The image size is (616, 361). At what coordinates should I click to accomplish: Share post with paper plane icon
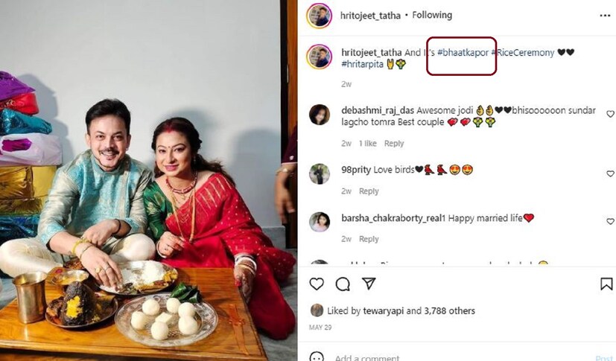pos(368,284)
